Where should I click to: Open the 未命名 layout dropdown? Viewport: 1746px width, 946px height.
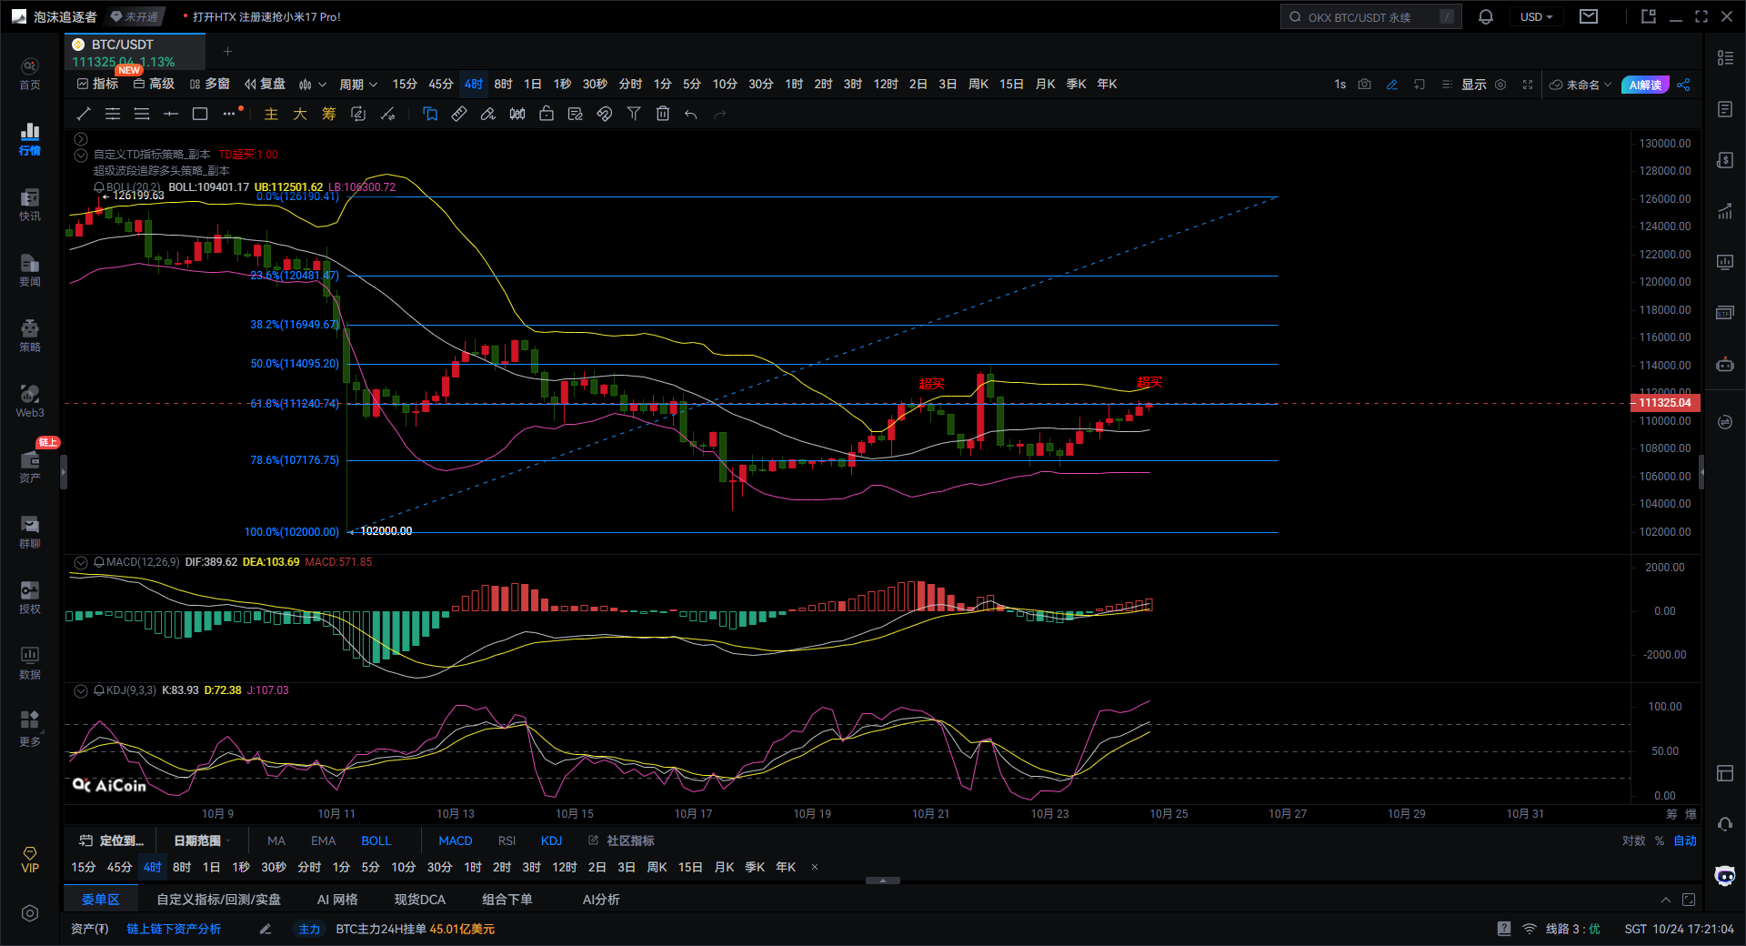[x=1581, y=85]
